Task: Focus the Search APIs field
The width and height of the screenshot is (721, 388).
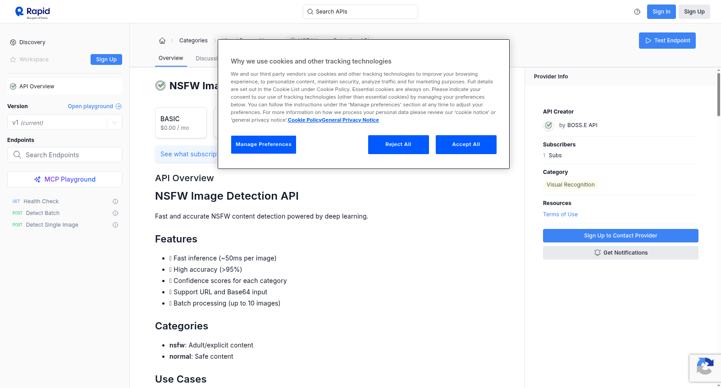Action: tap(360, 12)
